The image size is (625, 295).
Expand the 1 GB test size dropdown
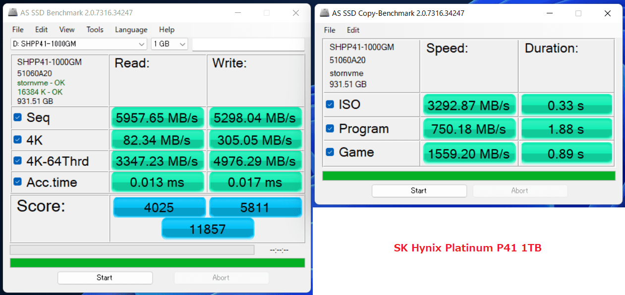click(170, 44)
